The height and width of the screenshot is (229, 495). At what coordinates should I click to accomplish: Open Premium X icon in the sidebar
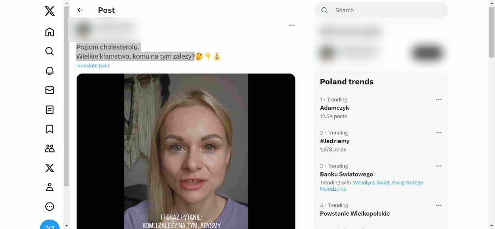coord(50,168)
